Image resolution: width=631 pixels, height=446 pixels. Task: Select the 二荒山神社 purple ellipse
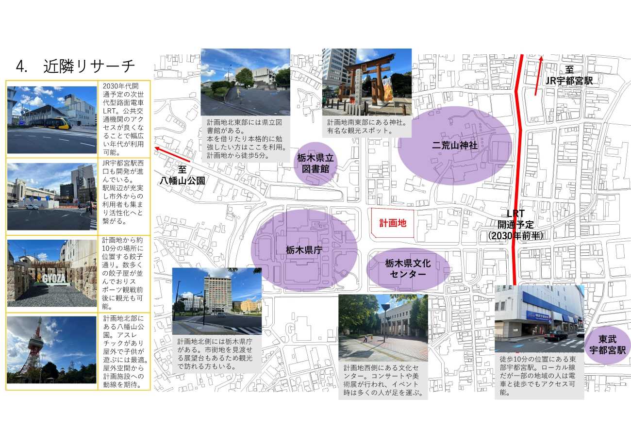(x=455, y=146)
